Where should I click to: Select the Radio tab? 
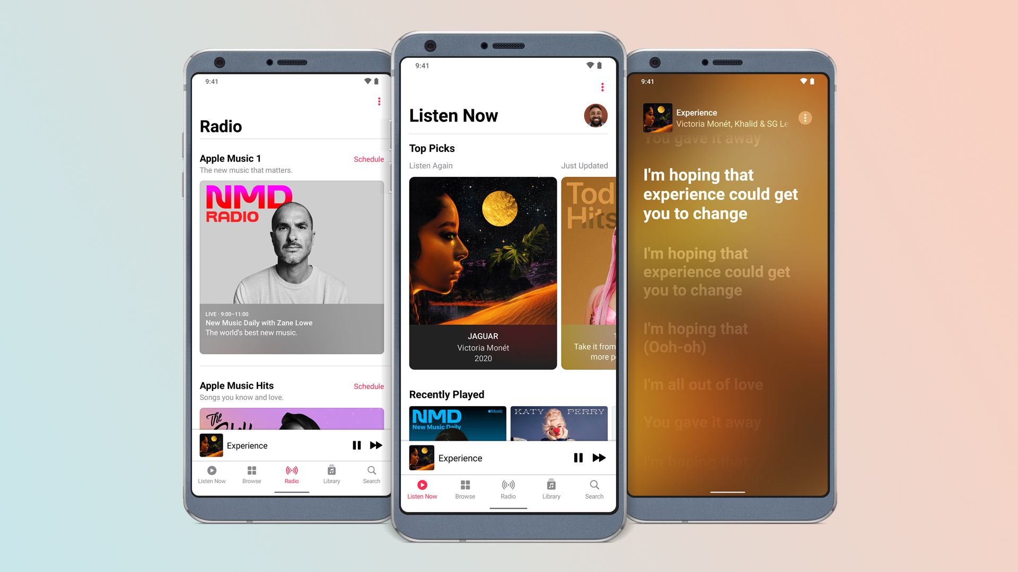tap(294, 468)
